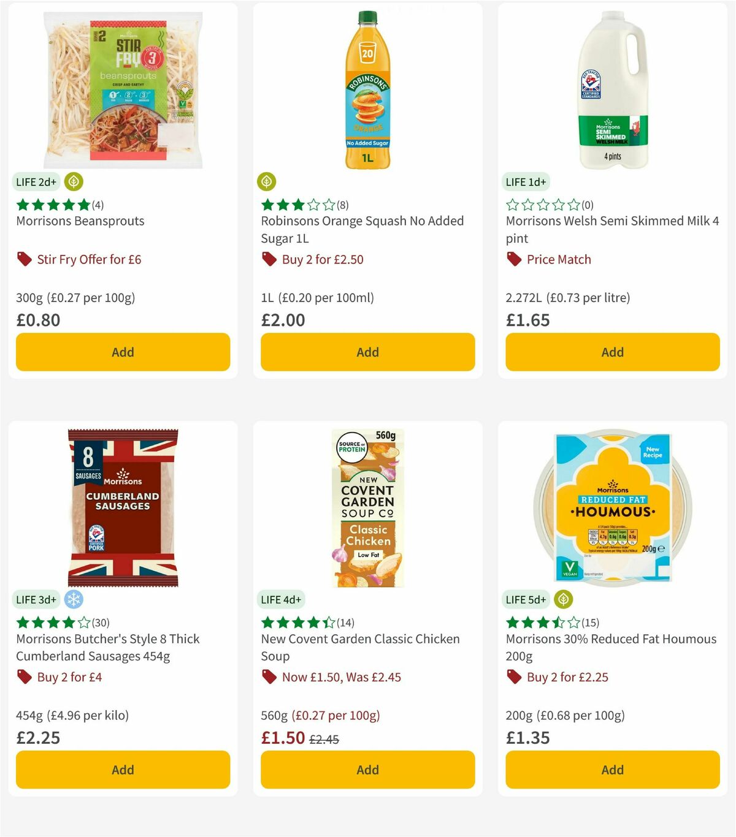Click the offer tag icon beside Buy 2 for £4

click(x=23, y=676)
